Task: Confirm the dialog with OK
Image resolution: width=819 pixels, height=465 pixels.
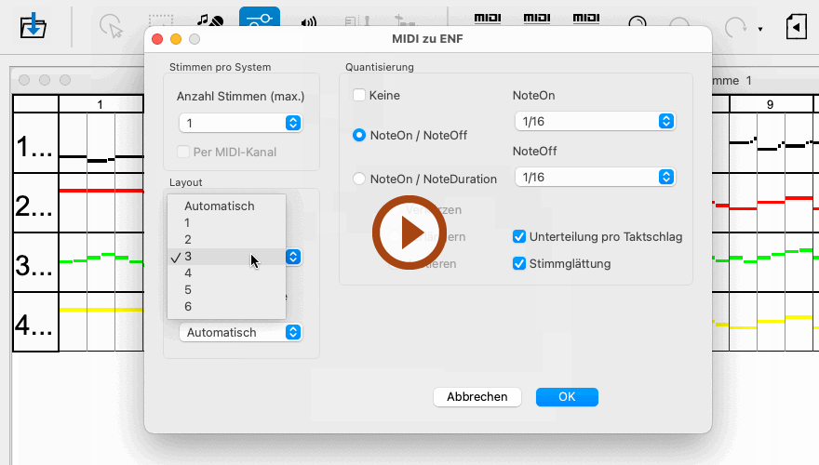Action: [x=566, y=397]
